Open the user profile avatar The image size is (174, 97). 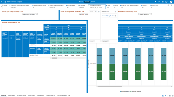tap(171, 2)
